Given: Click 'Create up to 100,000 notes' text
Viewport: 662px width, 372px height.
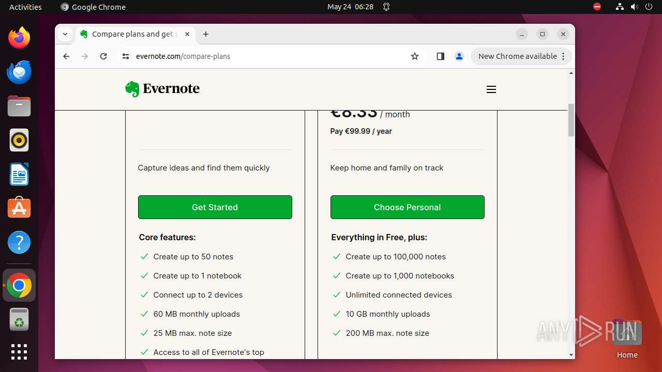Looking at the screenshot, I should 396,257.
